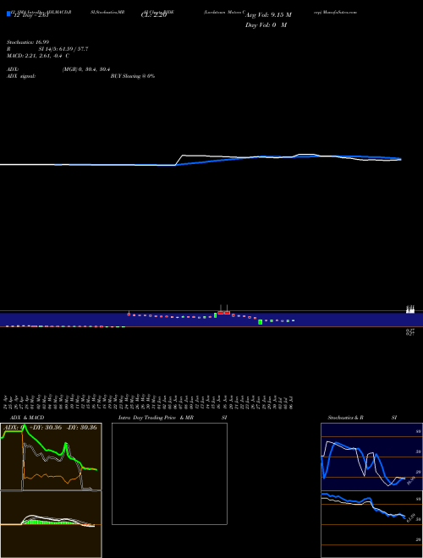The image size is (423, 558).
Task: Click the 'BUY Slowing @ 0%' signal text
Action: (133, 76)
